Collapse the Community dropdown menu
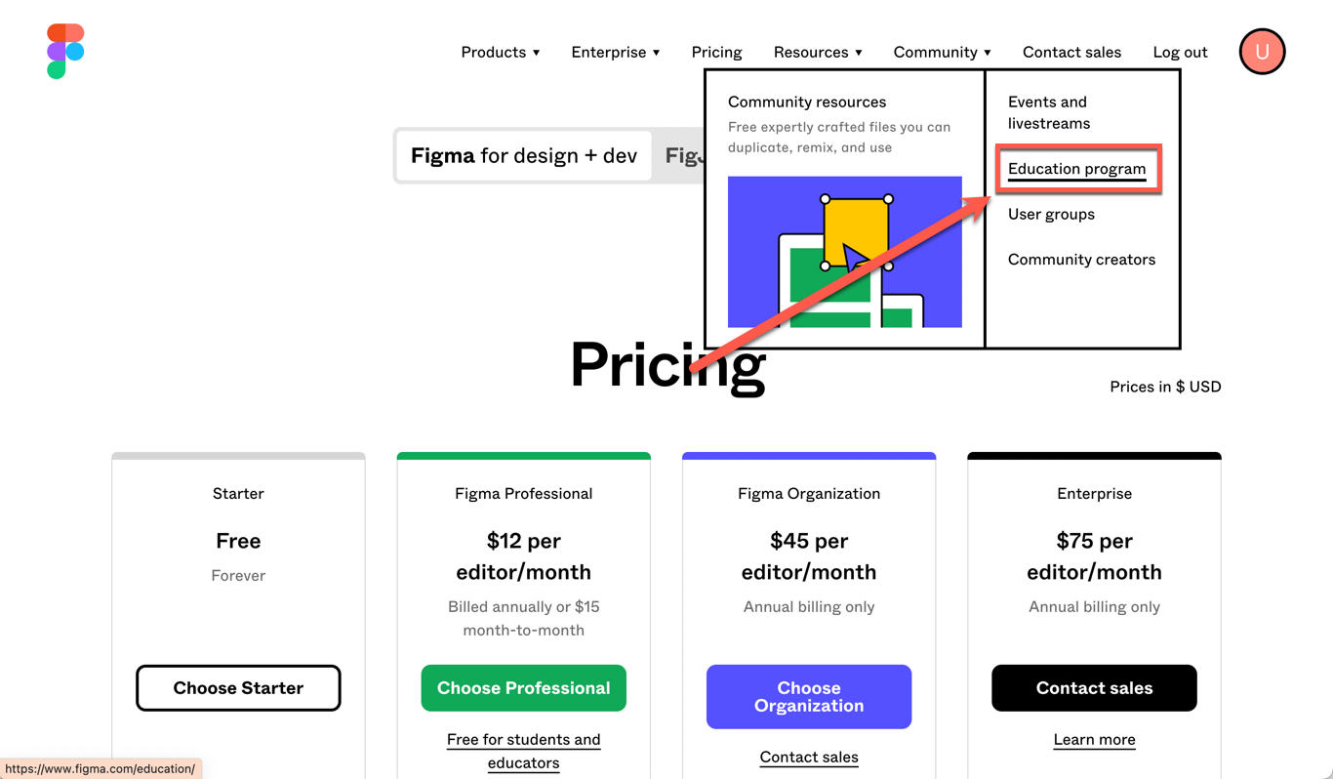The image size is (1333, 779). coord(942,53)
